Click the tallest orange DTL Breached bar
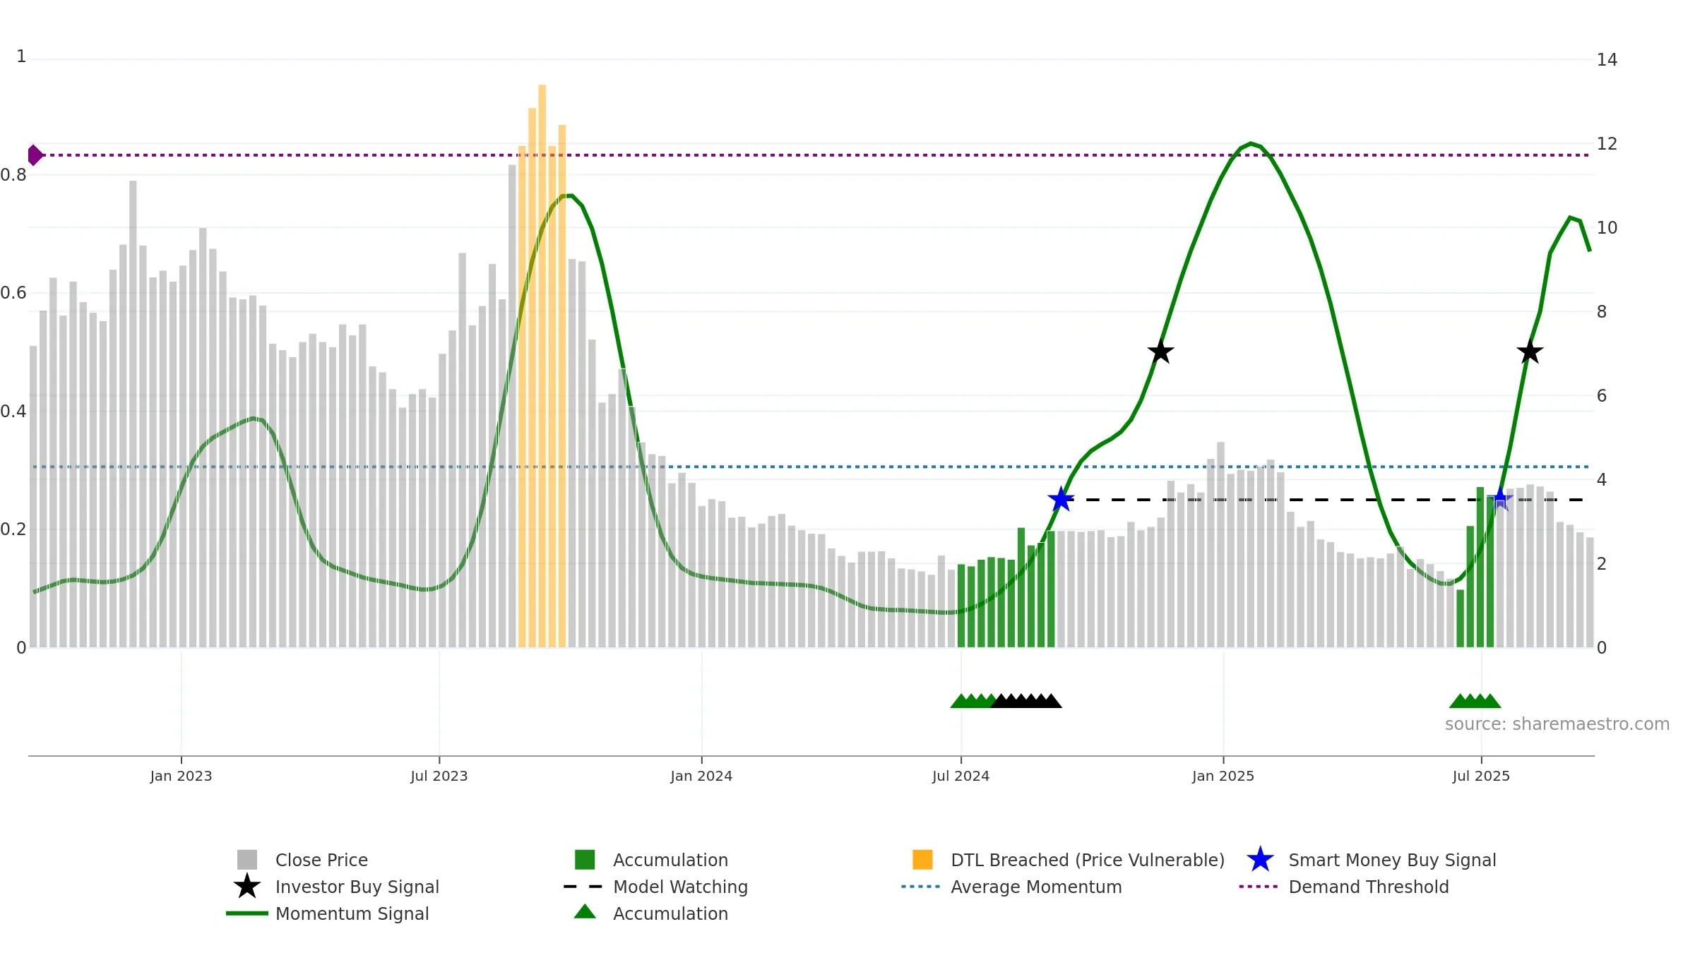1695x953 pixels. [x=542, y=366]
